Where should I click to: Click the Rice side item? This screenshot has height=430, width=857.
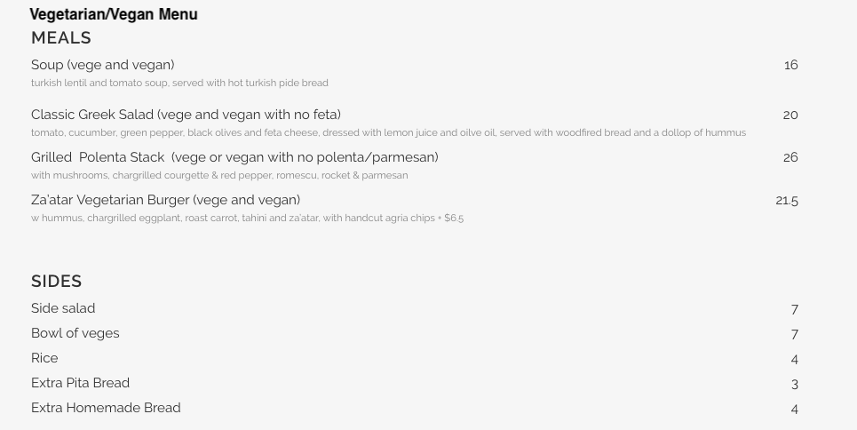click(x=44, y=358)
